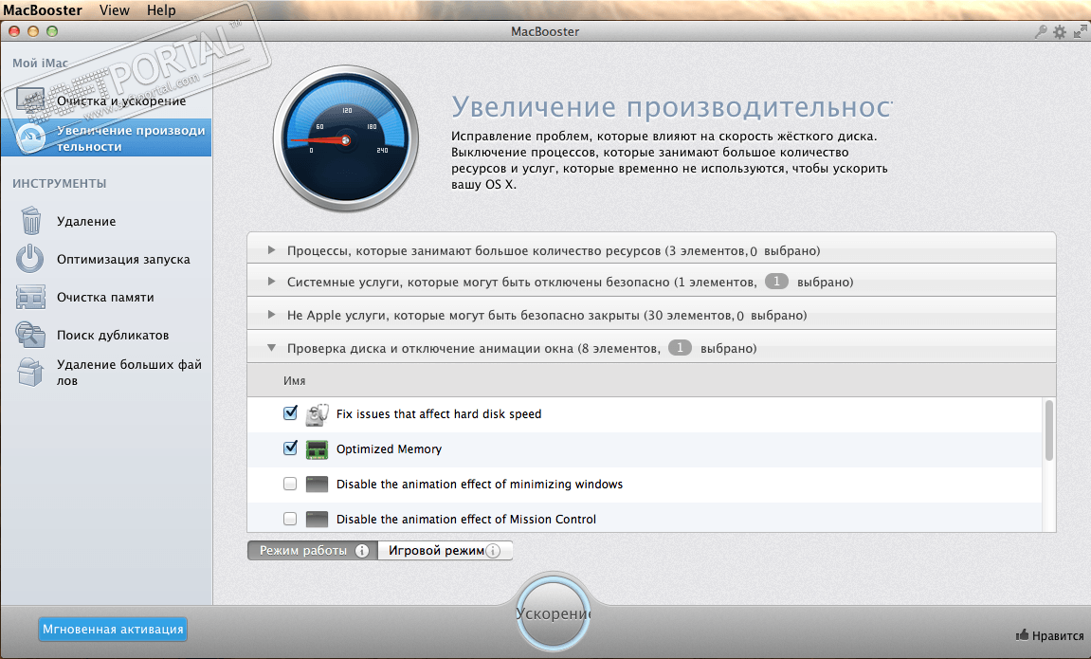Image resolution: width=1091 pixels, height=659 pixels.
Task: Click the Нравится link
Action: tap(1057, 635)
